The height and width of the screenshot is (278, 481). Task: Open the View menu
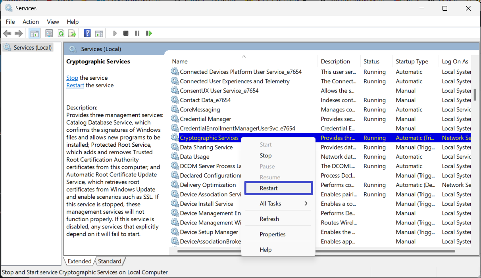point(53,22)
